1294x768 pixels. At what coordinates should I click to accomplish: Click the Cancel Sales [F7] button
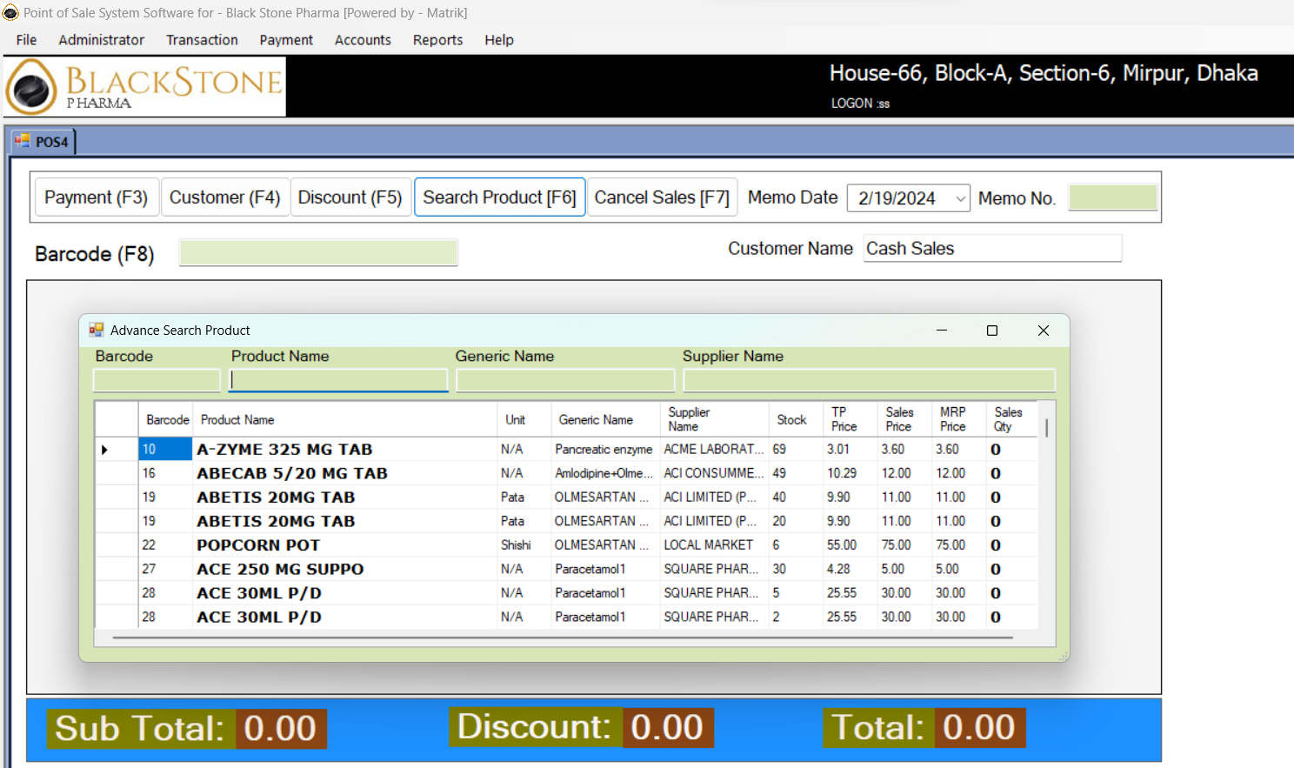point(663,197)
